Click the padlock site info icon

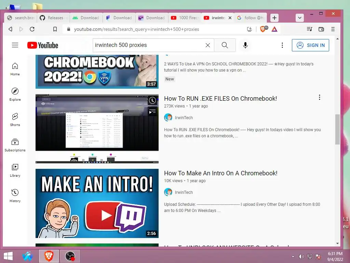(69, 29)
